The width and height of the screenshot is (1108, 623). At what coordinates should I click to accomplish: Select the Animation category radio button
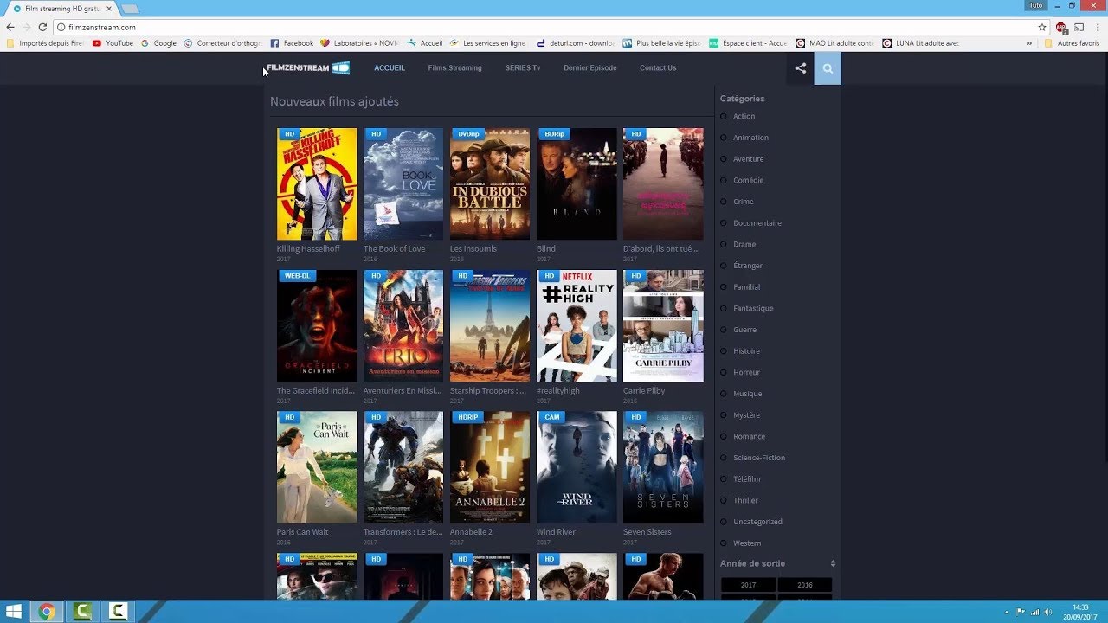[x=724, y=138]
